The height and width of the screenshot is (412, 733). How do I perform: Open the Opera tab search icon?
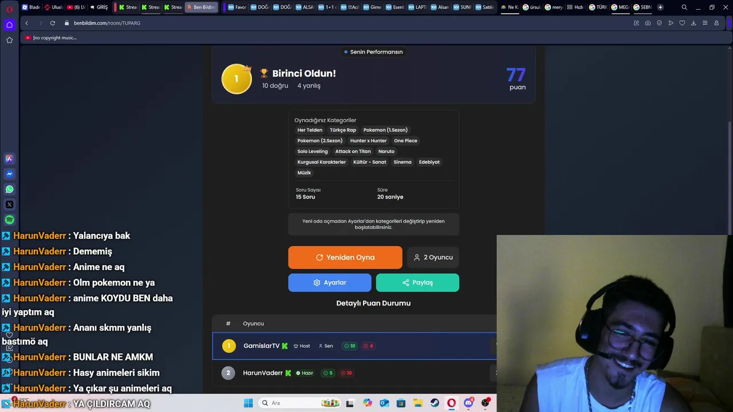(x=684, y=7)
